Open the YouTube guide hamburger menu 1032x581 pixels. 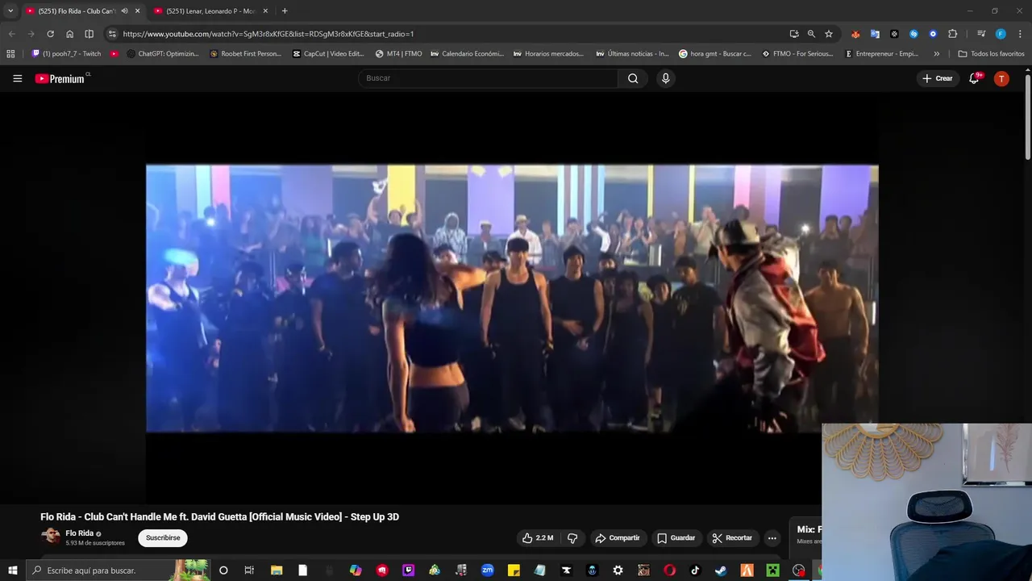(17, 78)
